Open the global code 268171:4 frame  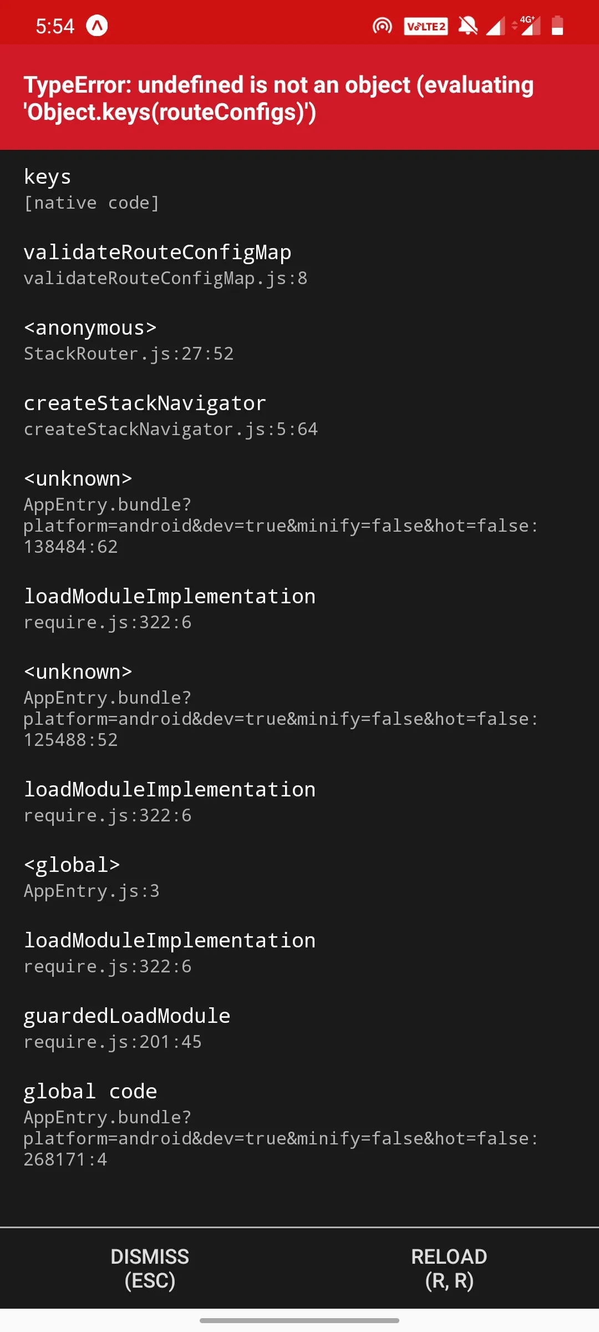click(299, 1124)
